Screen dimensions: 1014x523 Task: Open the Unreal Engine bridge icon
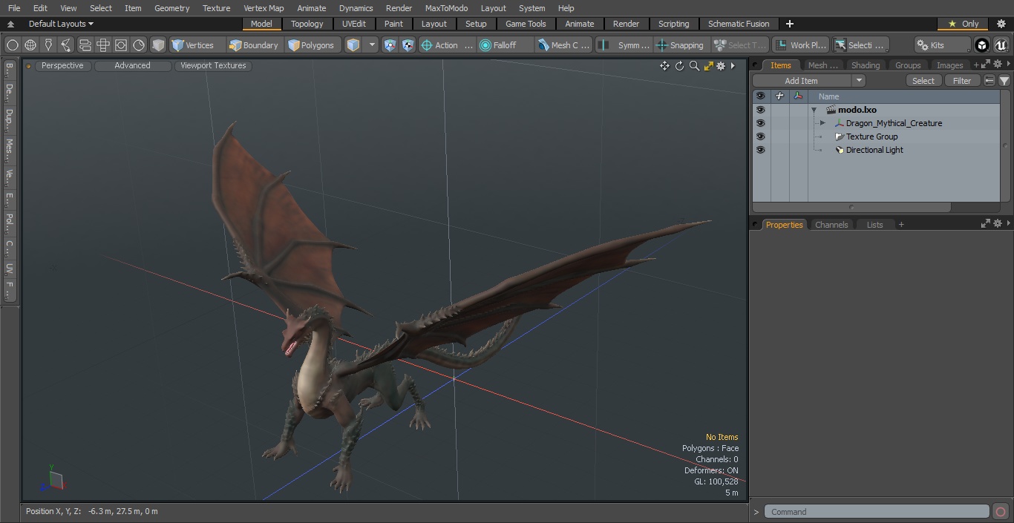[x=1001, y=45]
